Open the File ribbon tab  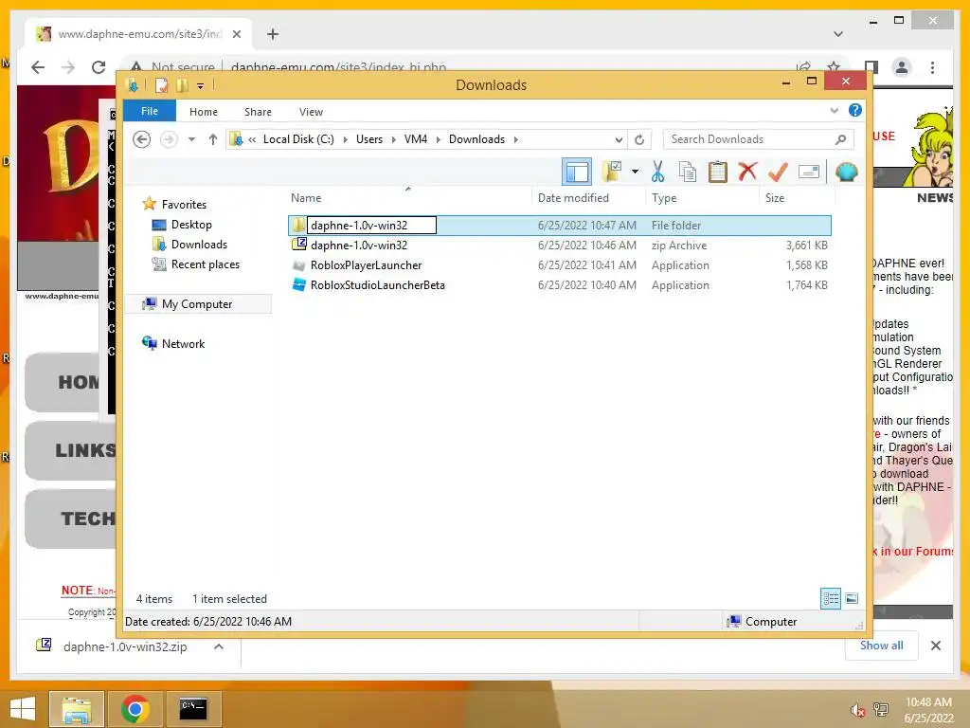pos(150,111)
